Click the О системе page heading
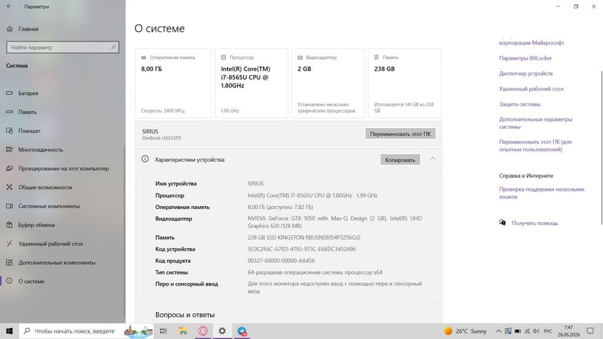Image resolution: width=603 pixels, height=339 pixels. click(x=160, y=28)
